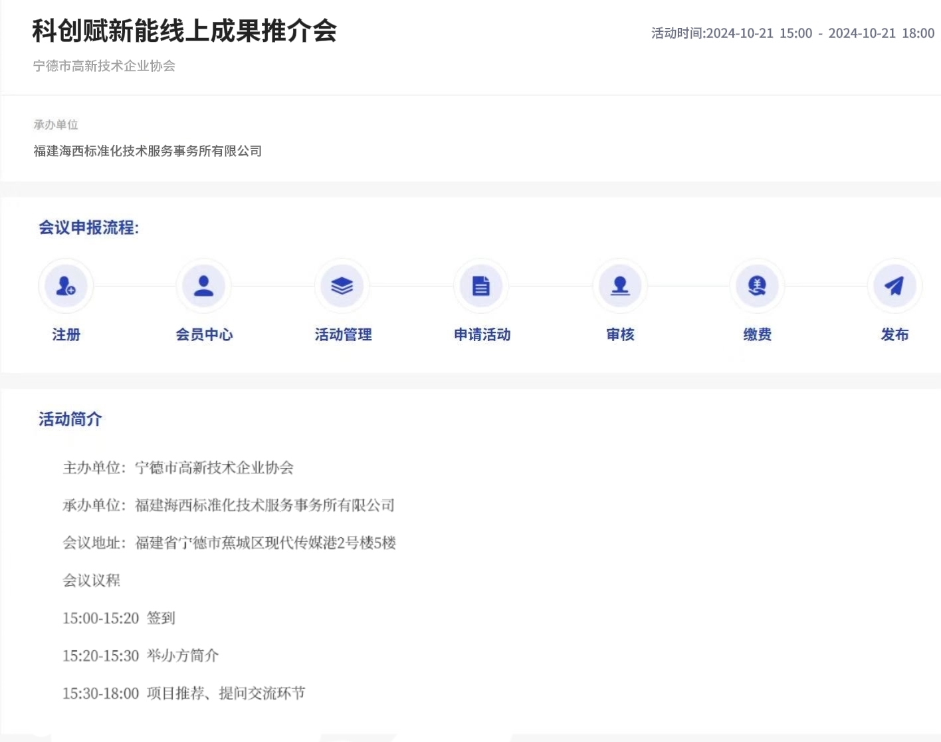Click the 缴费 step label

pos(757,334)
